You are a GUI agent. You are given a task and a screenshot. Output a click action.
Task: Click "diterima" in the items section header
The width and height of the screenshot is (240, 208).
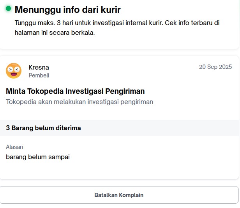click(x=69, y=128)
